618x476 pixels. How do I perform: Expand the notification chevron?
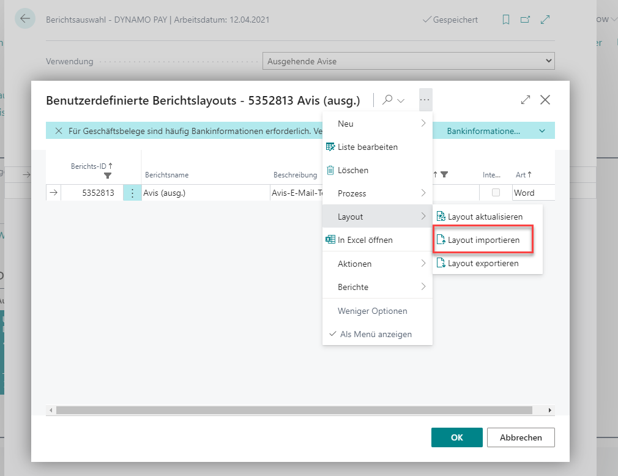(x=542, y=131)
